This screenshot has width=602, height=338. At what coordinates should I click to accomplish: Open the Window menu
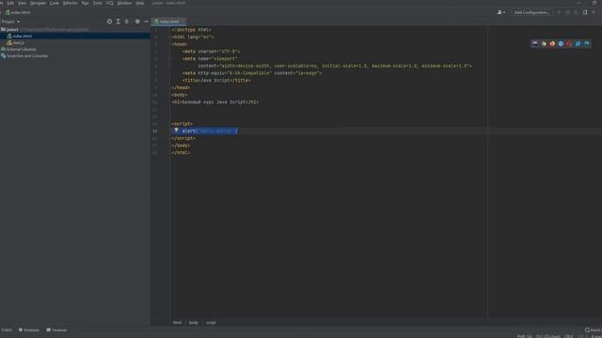(x=124, y=3)
